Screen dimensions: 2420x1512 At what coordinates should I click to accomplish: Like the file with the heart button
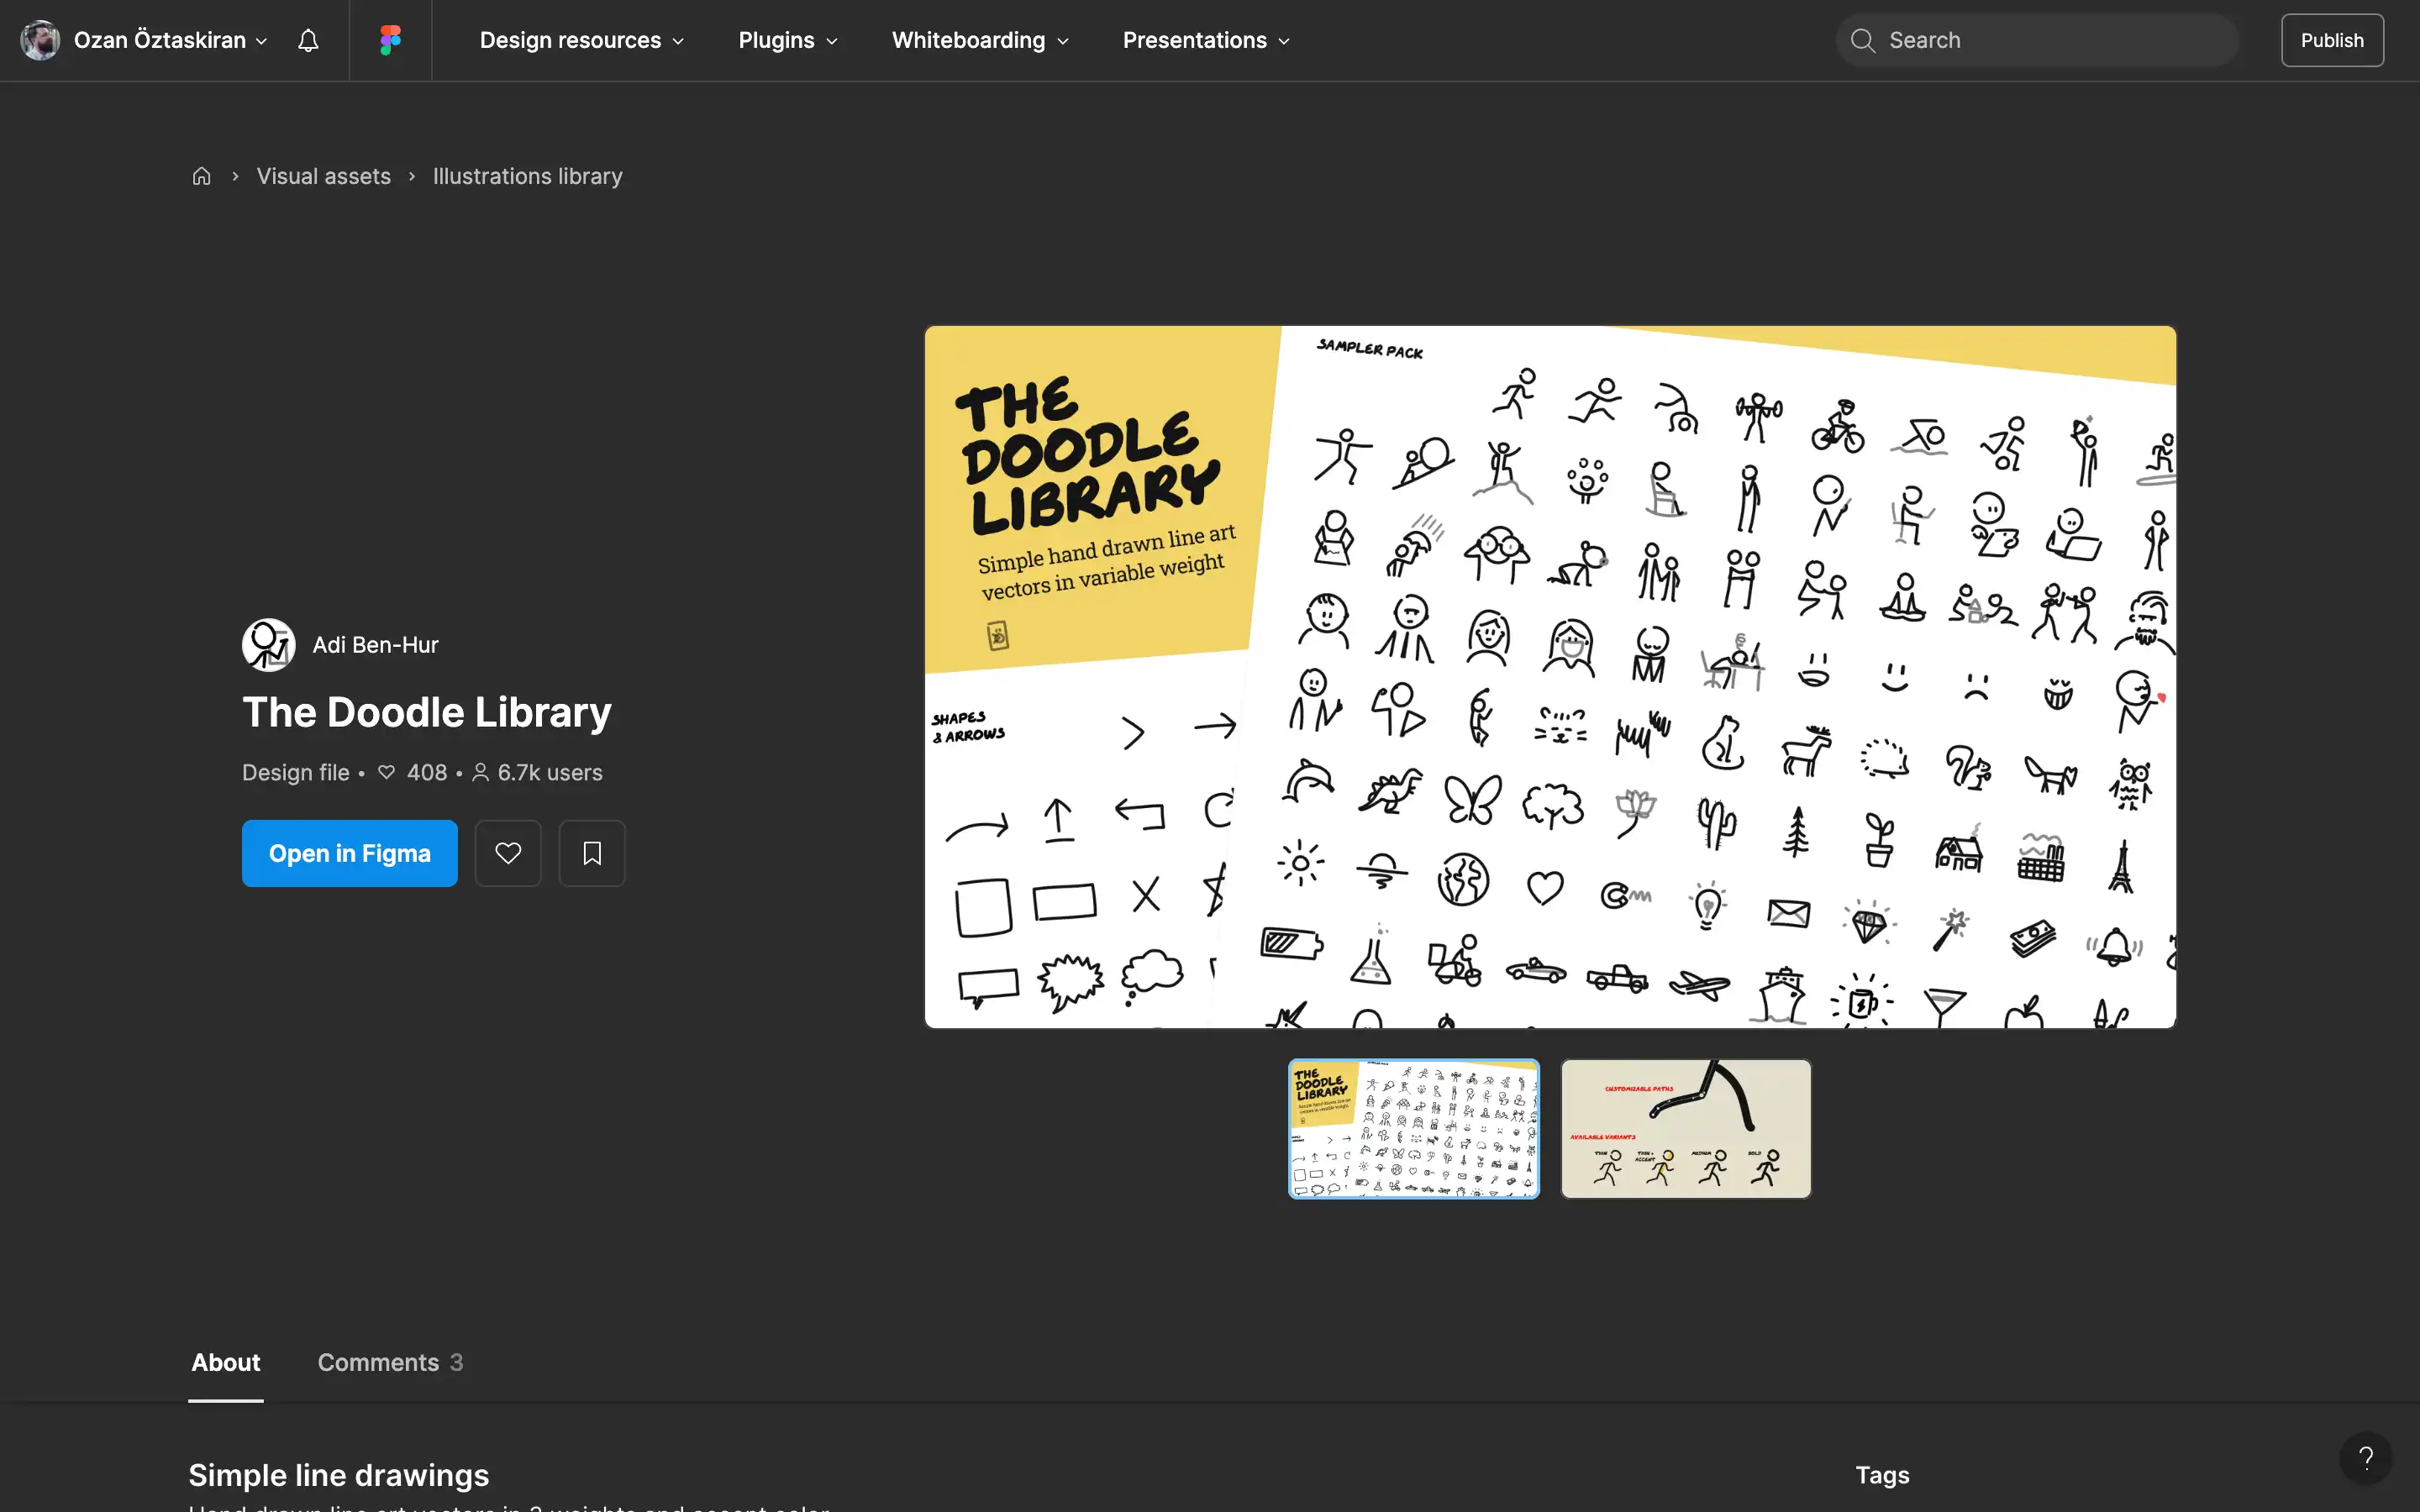click(508, 853)
